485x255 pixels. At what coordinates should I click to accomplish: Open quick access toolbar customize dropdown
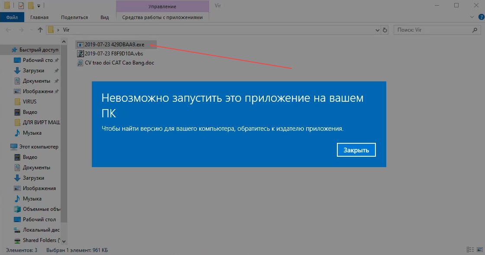pos(39,6)
